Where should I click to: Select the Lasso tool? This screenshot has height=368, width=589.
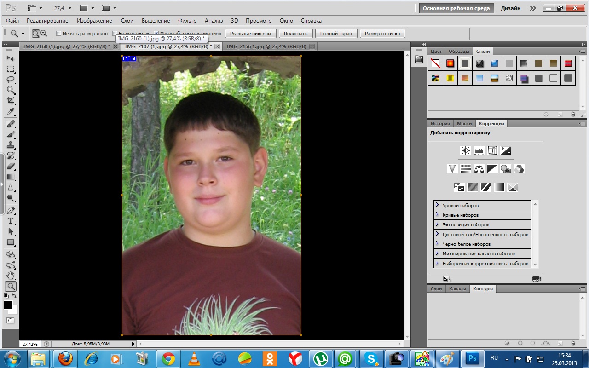click(10, 80)
